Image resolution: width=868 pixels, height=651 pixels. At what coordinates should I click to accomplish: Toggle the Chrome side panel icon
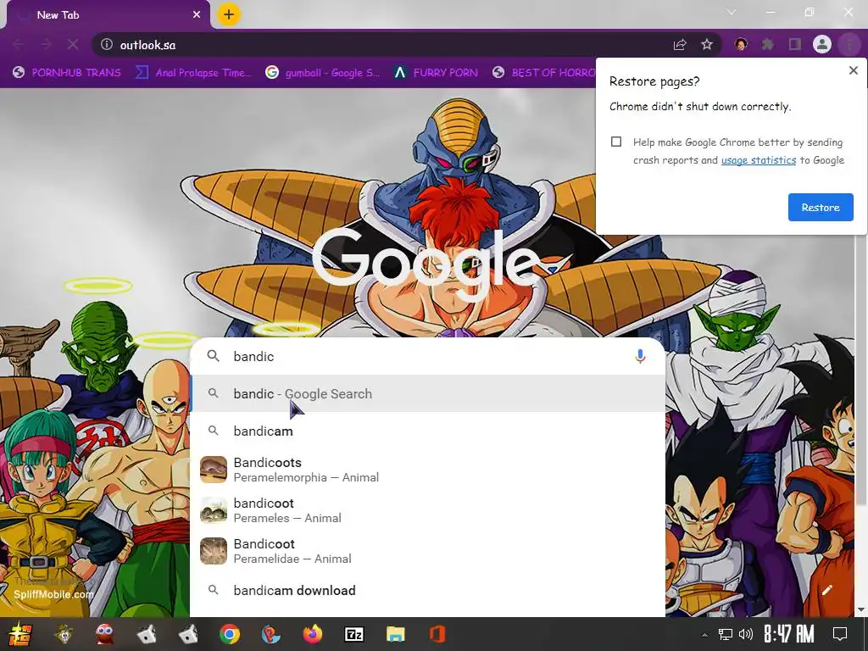(x=795, y=44)
